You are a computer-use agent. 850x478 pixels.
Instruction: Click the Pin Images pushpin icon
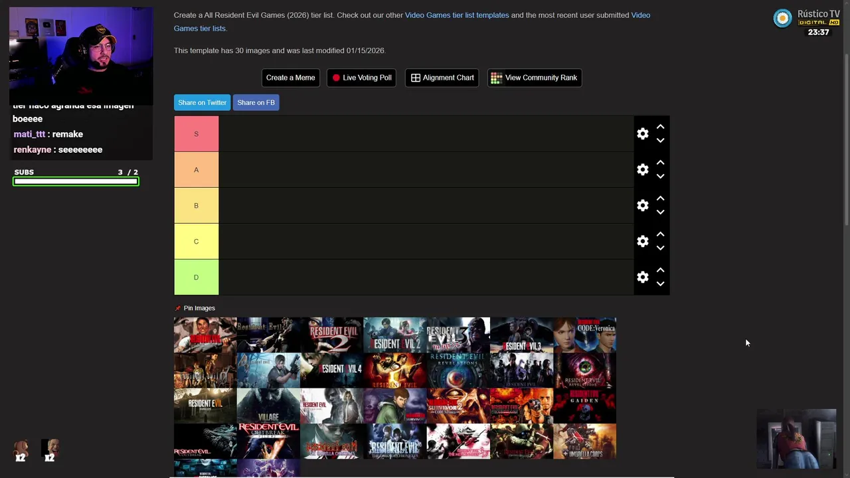click(177, 308)
